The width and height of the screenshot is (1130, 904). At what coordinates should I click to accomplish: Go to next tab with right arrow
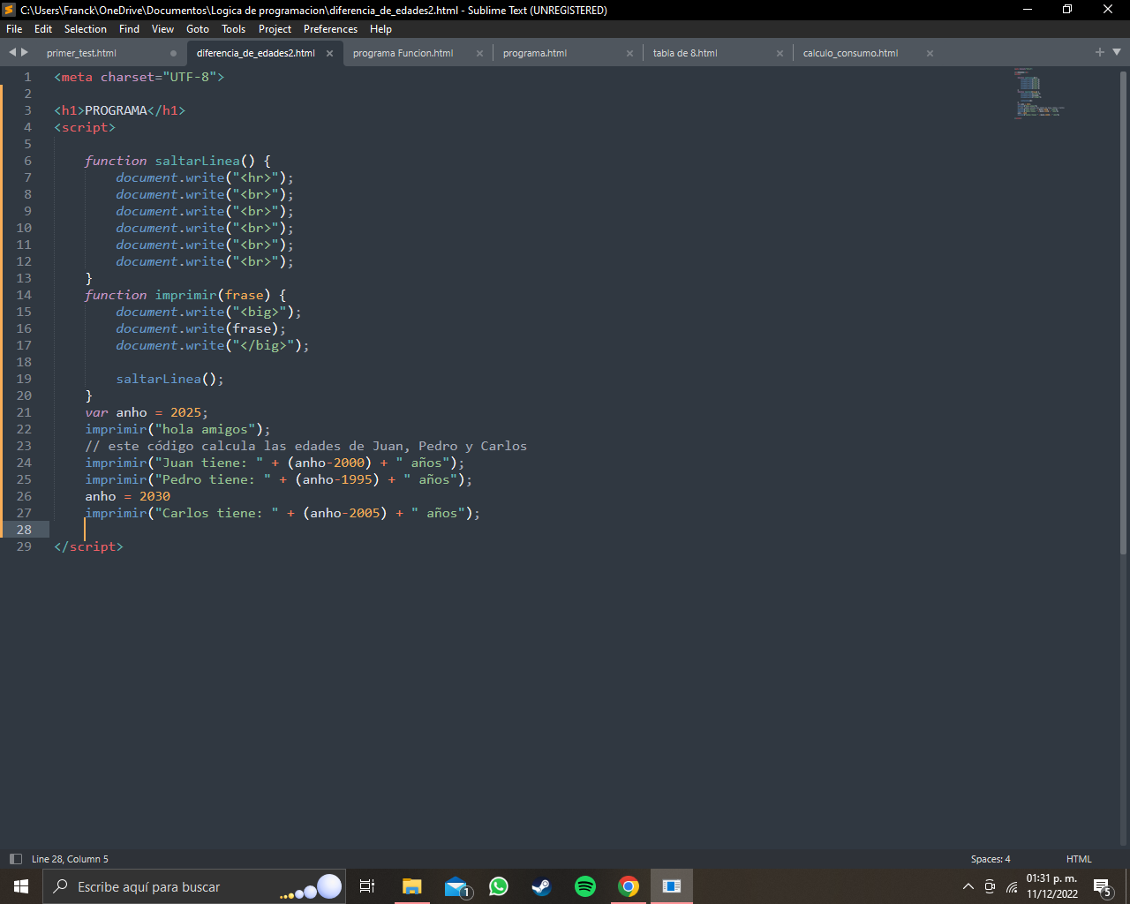click(25, 52)
